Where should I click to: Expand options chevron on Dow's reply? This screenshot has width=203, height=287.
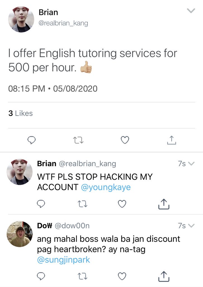click(x=191, y=226)
